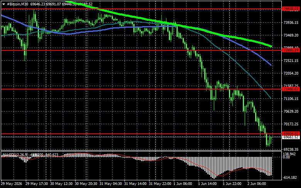Click the 30 May 20:30 time label

[x=86, y=184]
